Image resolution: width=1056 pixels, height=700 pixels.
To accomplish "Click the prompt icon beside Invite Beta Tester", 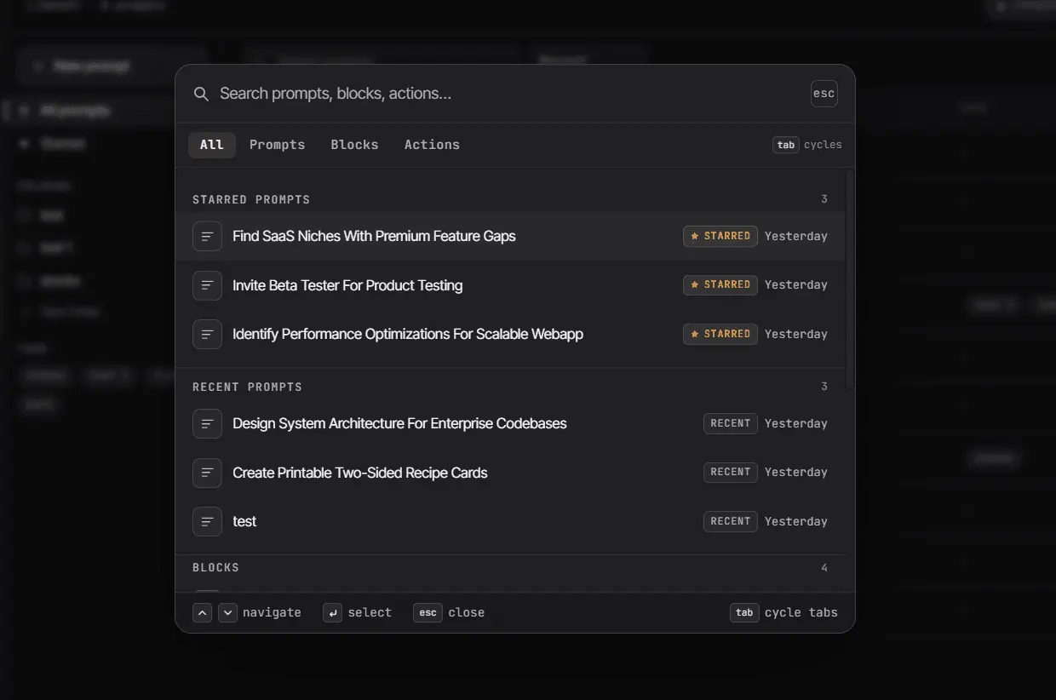I will click(x=207, y=285).
